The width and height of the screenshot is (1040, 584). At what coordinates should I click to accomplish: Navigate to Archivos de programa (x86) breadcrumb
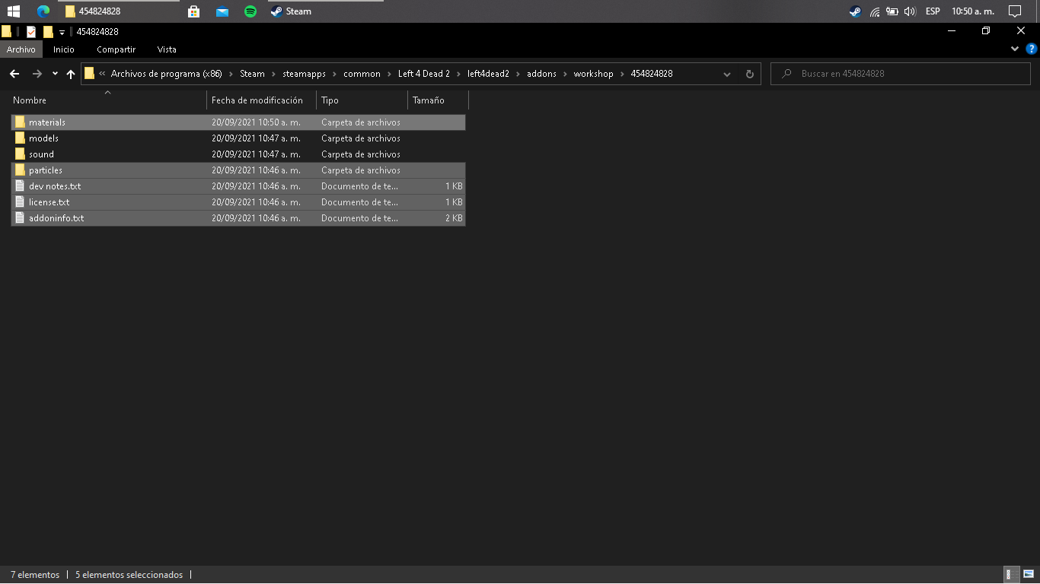[x=166, y=74]
